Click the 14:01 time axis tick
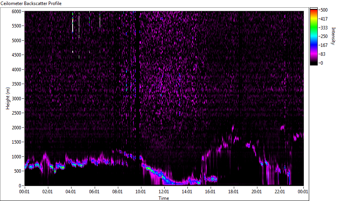Viewport: 337px width, 201px height. pyautogui.click(x=187, y=192)
